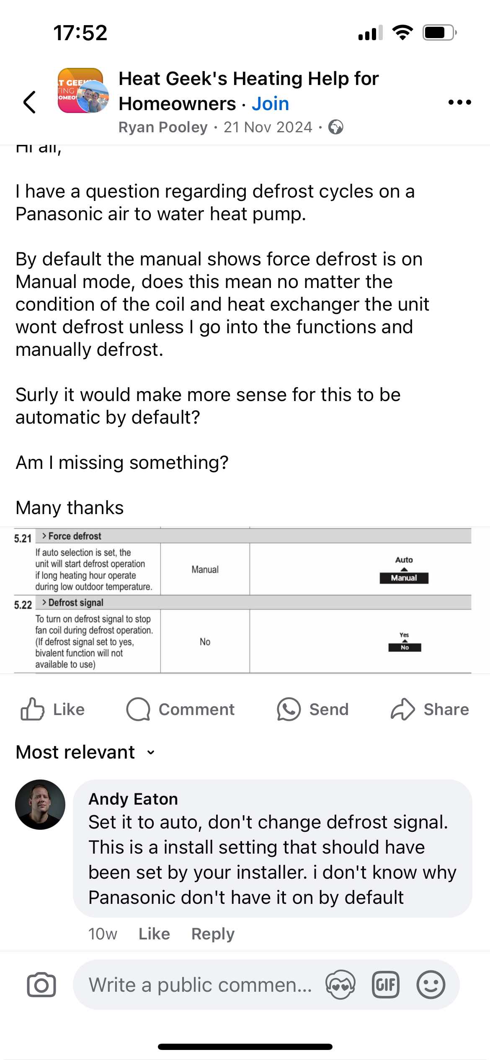
Task: Open the three-dots post options menu
Action: click(x=459, y=102)
